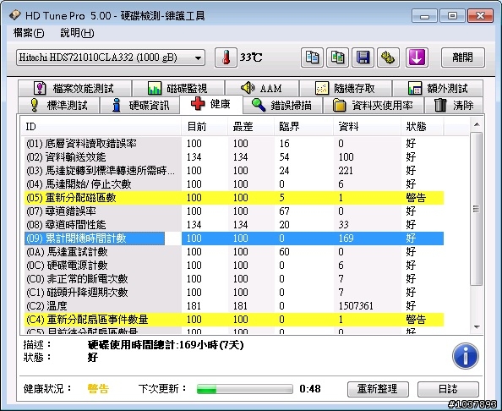This screenshot has height=411, width=502.
Task: Open the 說明(H) menu
Action: click(77, 33)
